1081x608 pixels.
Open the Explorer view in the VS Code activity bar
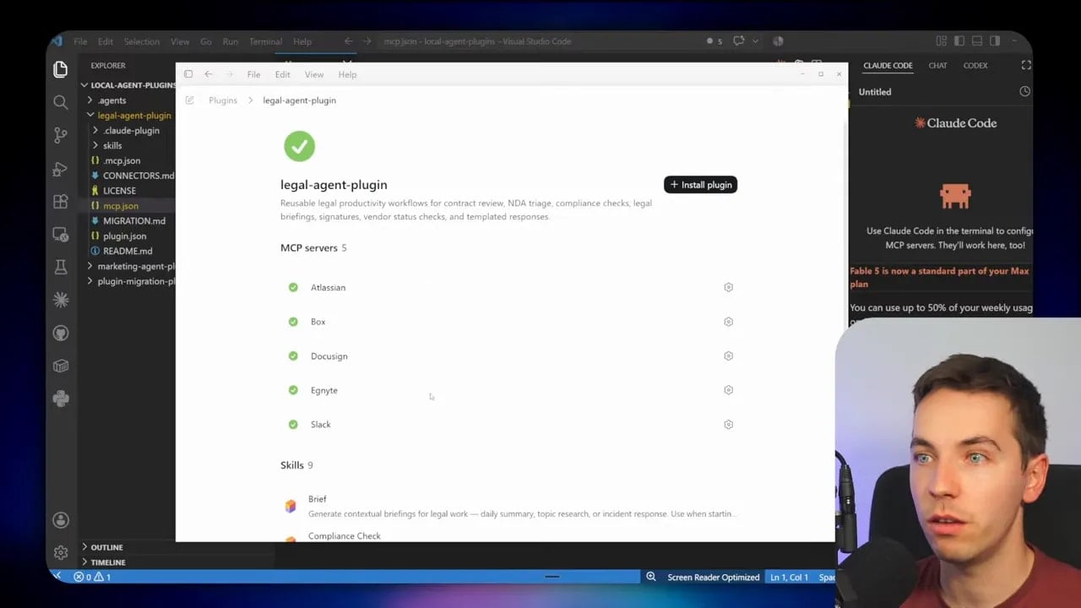(x=61, y=70)
